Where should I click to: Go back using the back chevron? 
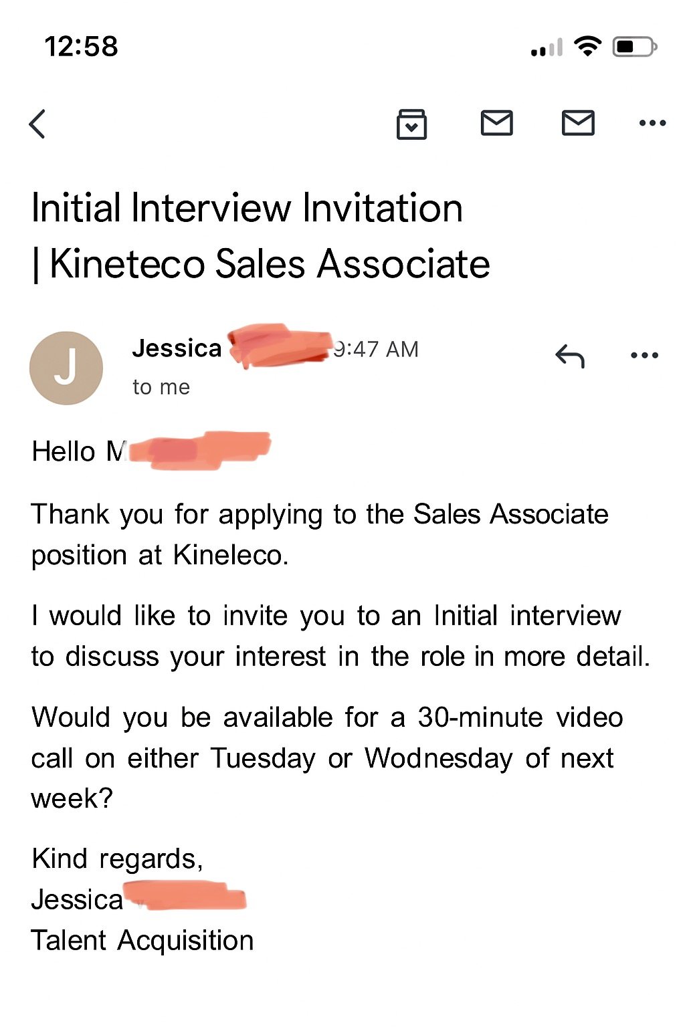(x=38, y=124)
